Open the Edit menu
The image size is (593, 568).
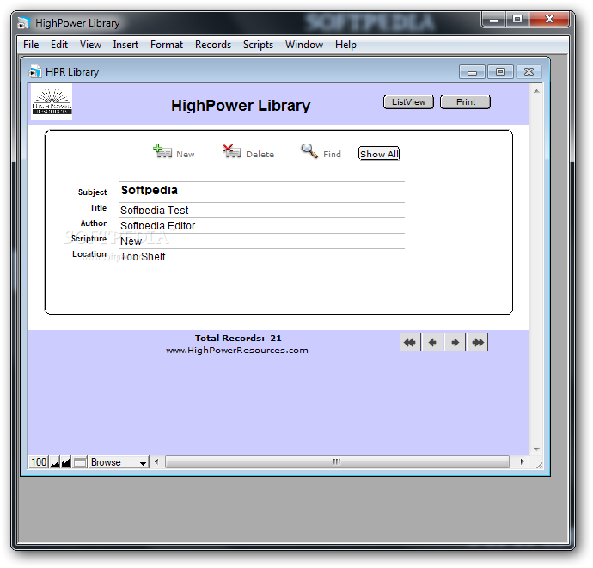(59, 45)
